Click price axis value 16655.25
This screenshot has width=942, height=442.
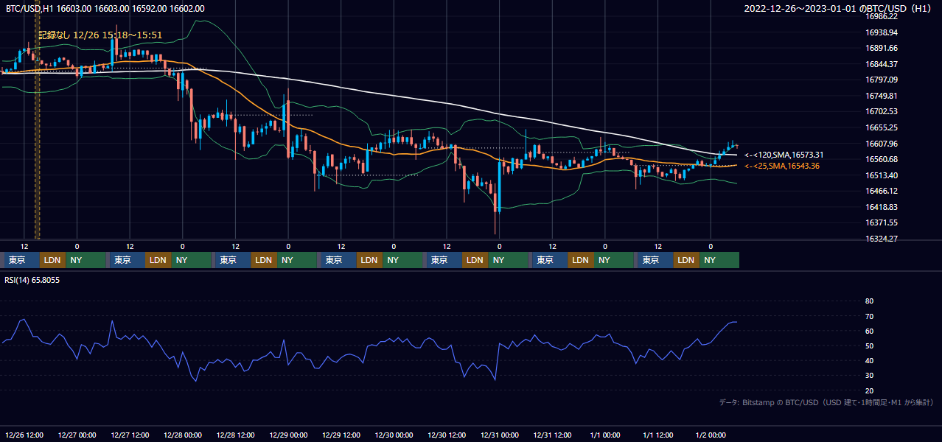[881, 127]
